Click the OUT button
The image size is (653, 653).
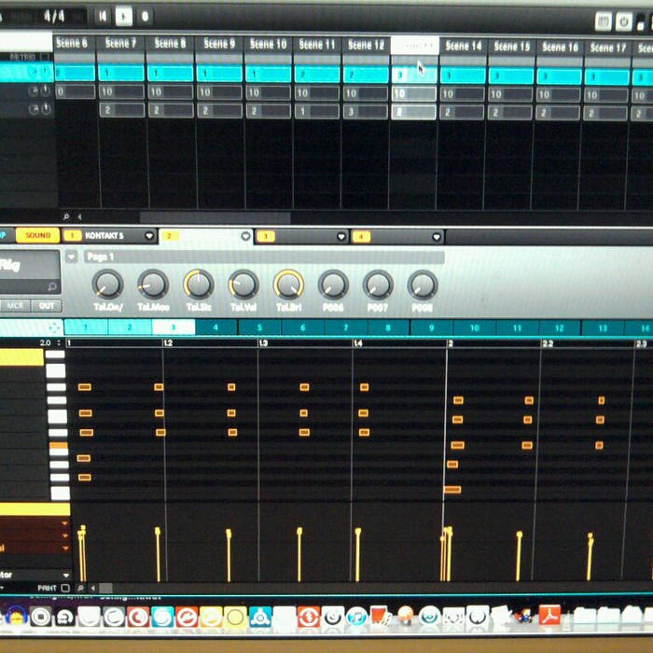coord(45,306)
